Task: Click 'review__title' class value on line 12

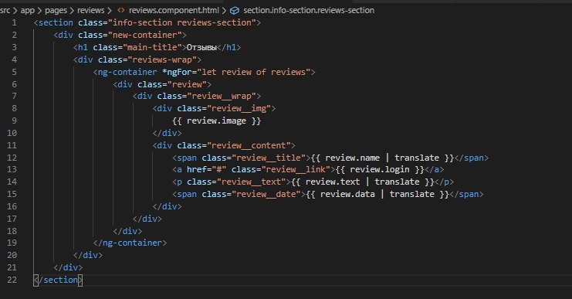Action: click(x=269, y=158)
